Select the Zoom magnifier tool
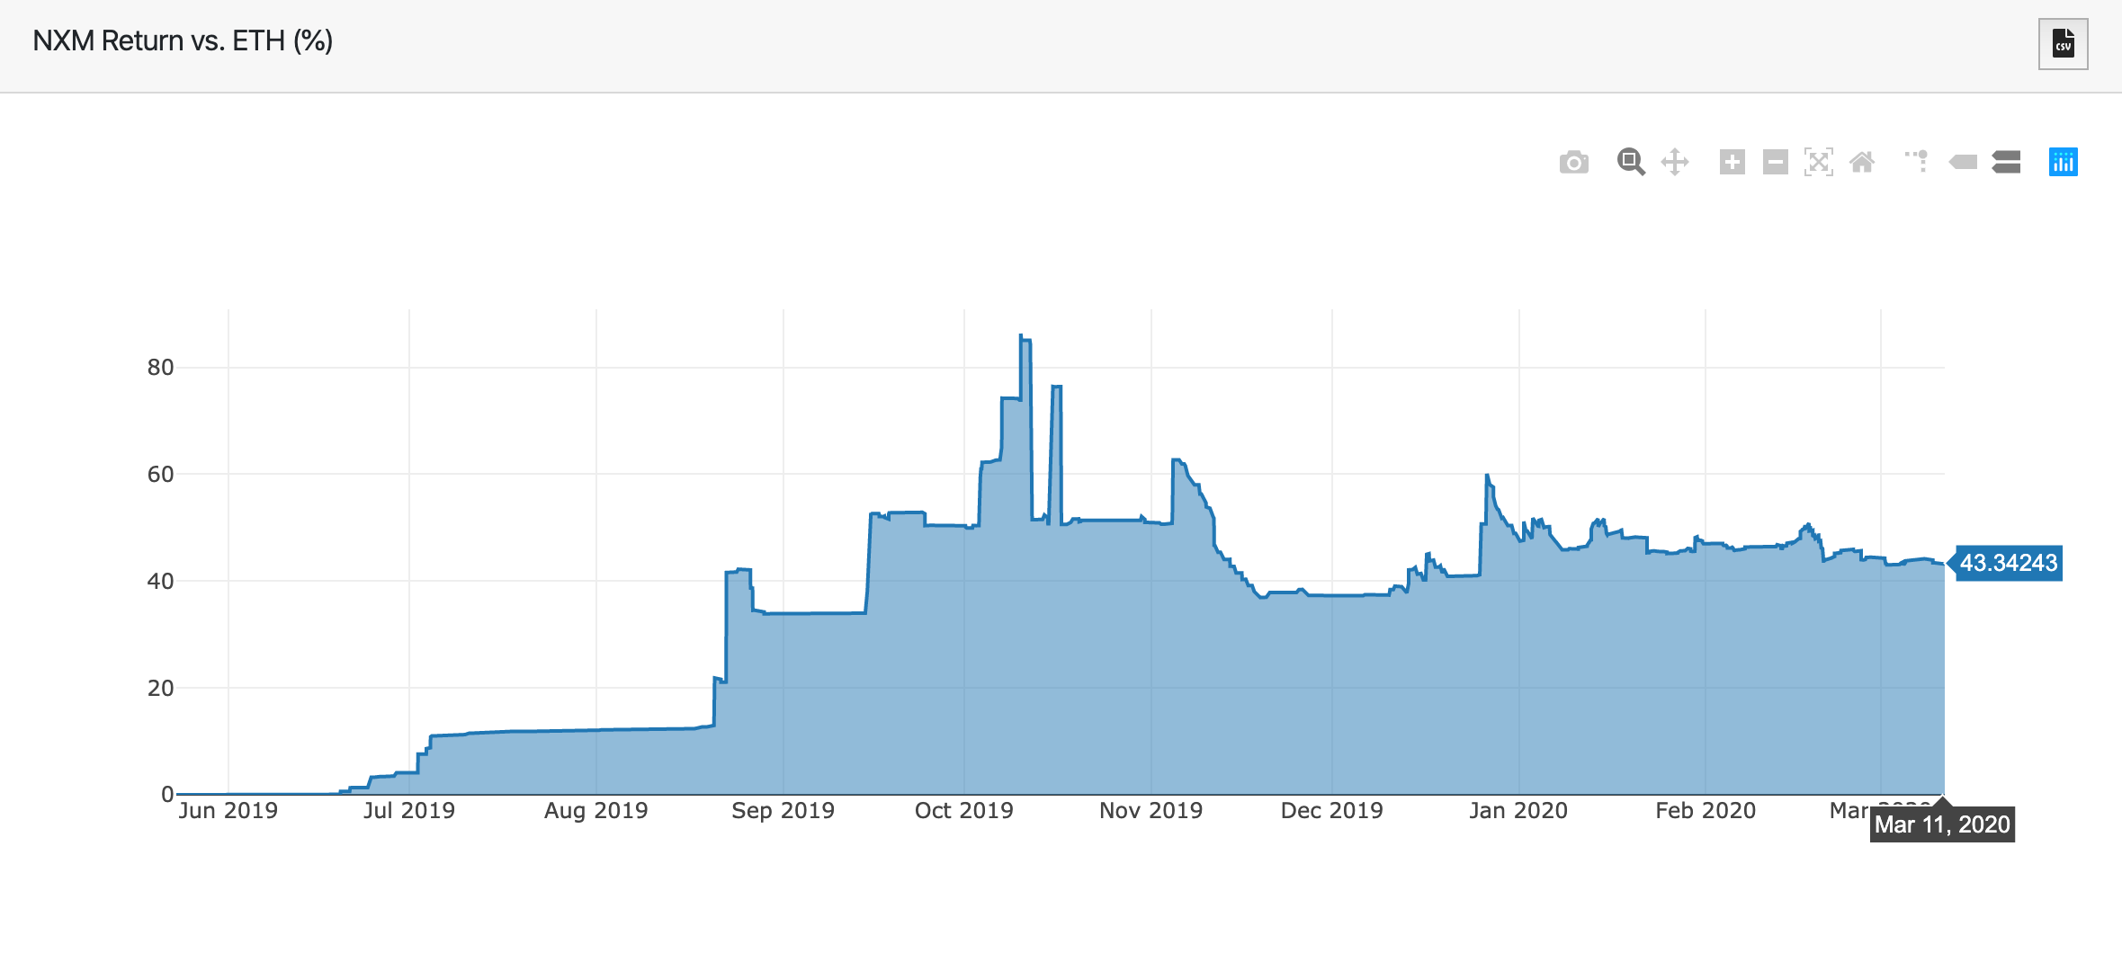Screen dimensions: 2122x971 coord(1630,162)
